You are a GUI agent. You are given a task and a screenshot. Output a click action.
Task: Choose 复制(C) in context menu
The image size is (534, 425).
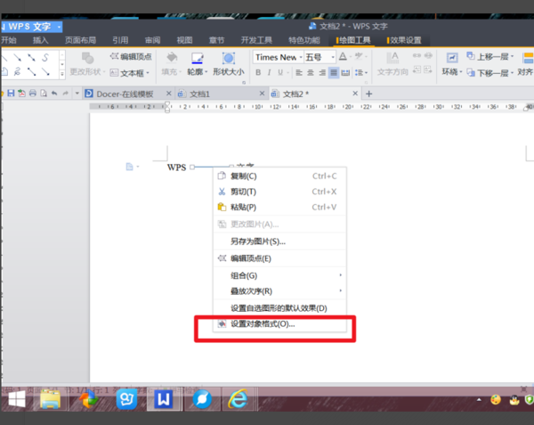click(x=280, y=176)
